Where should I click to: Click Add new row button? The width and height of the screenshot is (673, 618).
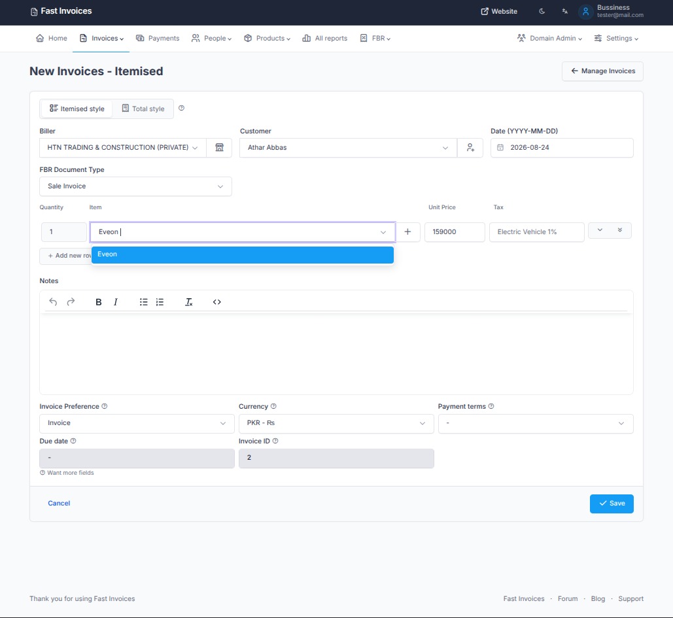tap(65, 256)
